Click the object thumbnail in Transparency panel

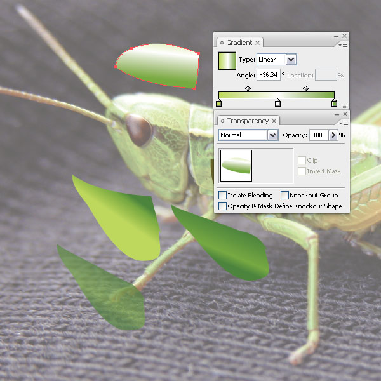(x=236, y=166)
